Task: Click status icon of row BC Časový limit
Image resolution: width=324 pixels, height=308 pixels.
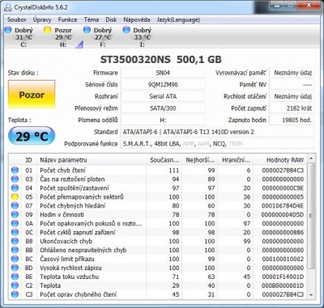Action: point(15,259)
